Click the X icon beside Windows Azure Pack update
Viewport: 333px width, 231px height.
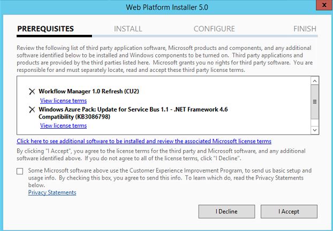[32, 110]
